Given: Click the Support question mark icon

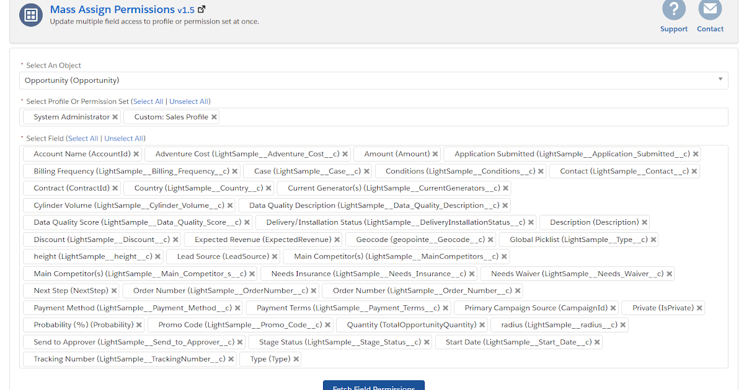Looking at the screenshot, I should click(673, 9).
